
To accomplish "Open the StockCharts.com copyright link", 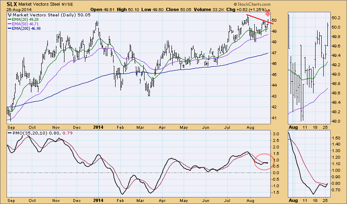I will 252,4.
